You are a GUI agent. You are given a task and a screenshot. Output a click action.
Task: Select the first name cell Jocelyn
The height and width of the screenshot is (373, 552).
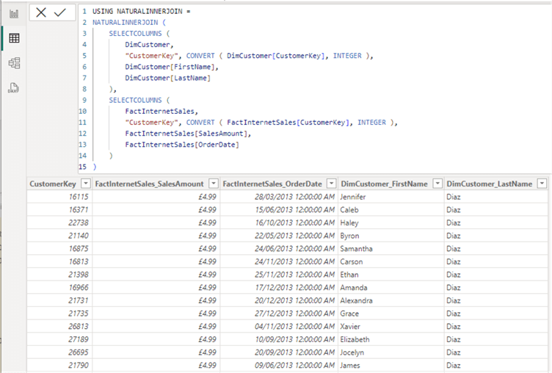coord(391,352)
